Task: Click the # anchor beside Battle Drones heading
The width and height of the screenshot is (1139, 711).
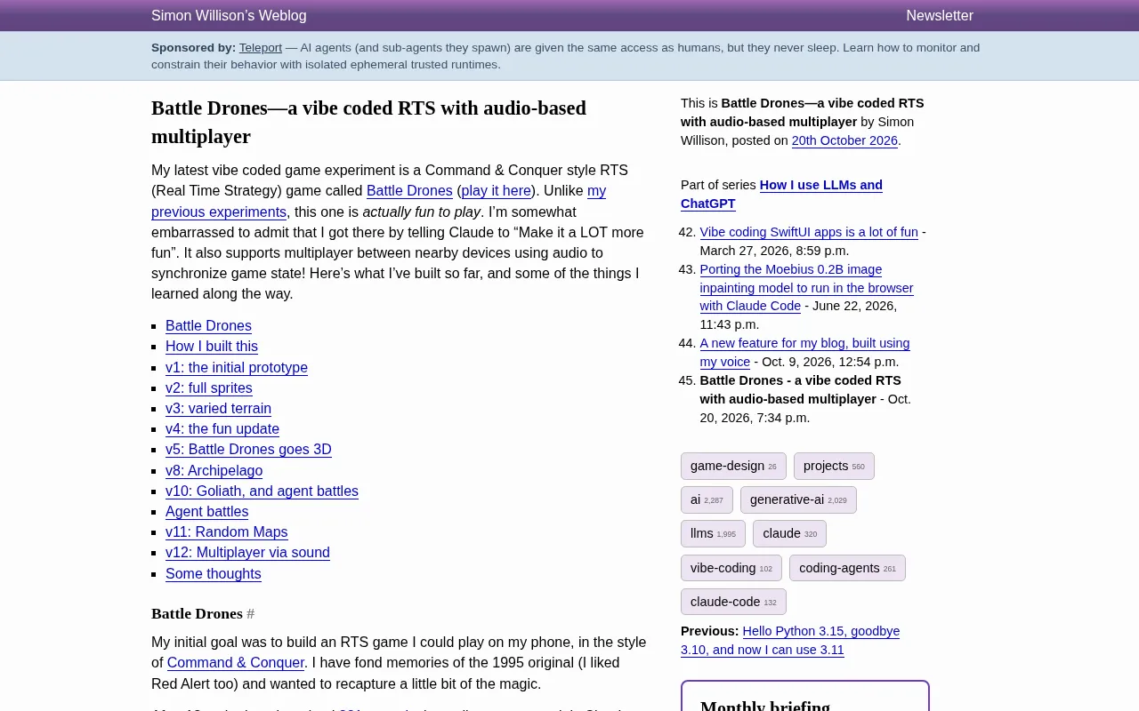Action: coord(251,613)
